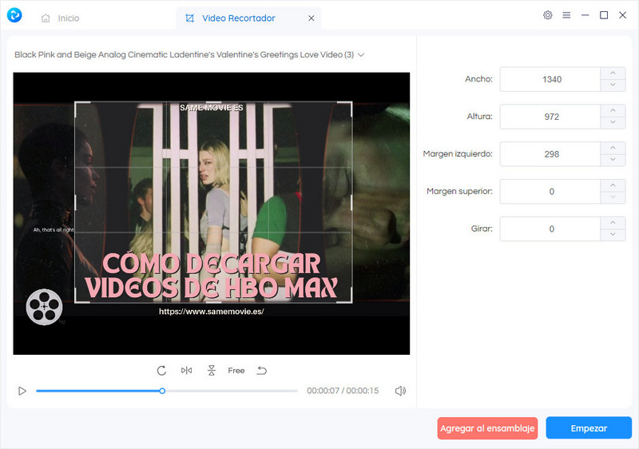
Task: Reset crop with undo arrow
Action: coord(262,371)
